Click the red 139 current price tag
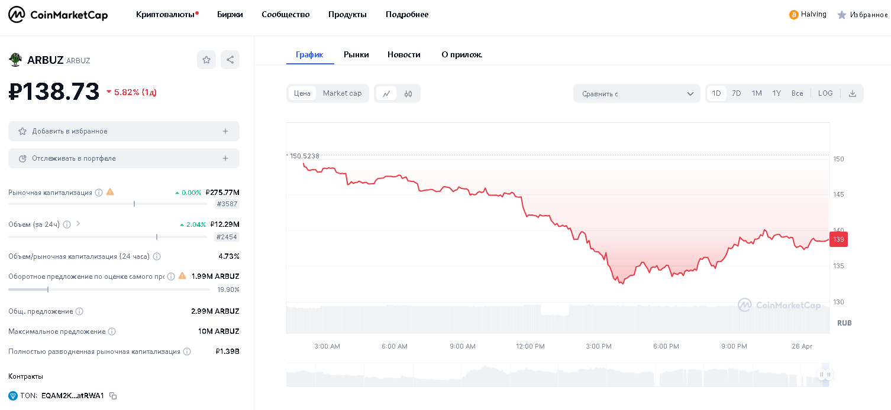Image resolution: width=891 pixels, height=410 pixels. pyautogui.click(x=839, y=239)
